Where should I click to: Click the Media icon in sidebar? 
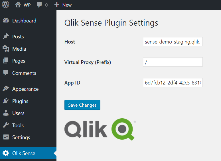click(x=6, y=49)
